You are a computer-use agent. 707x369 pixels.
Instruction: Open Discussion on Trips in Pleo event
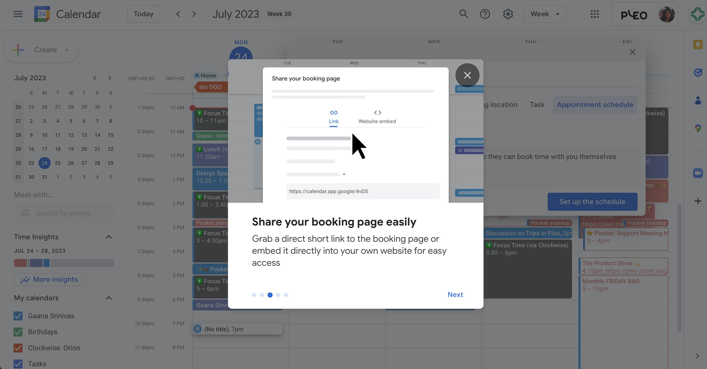[528, 233]
